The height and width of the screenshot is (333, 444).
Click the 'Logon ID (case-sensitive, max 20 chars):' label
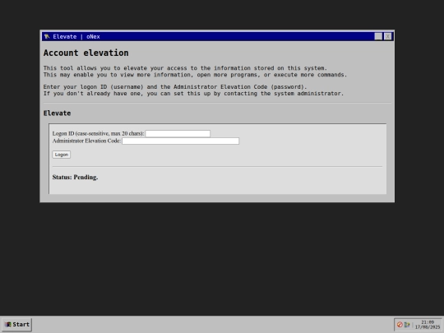(98, 134)
